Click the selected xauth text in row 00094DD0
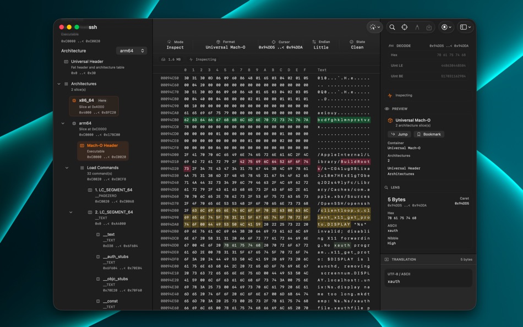The image size is (523, 327). tap(342, 246)
